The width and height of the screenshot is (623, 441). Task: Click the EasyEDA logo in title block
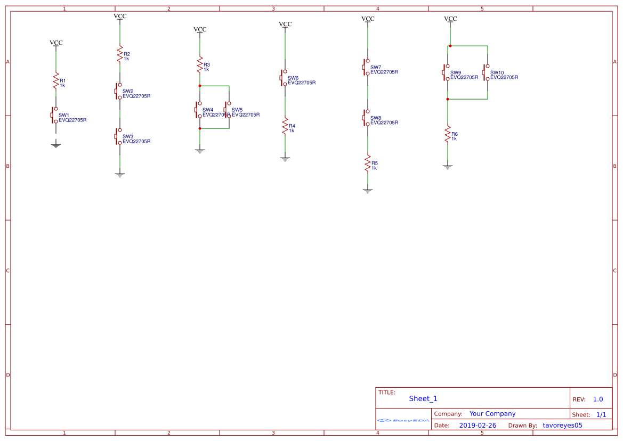(402, 421)
